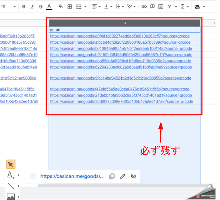The height and width of the screenshot is (200, 220).
Task: Insert a comment
Action: 152,7
